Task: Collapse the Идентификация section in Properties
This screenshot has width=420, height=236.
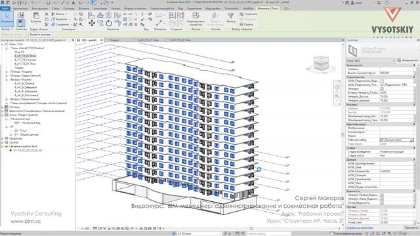Action: point(414,125)
